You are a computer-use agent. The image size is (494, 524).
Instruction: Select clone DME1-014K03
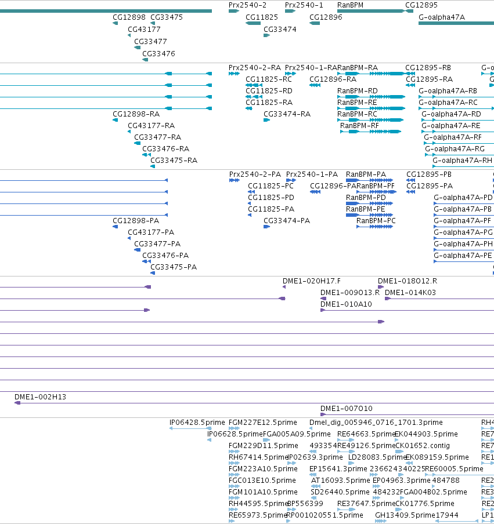[x=410, y=293]
